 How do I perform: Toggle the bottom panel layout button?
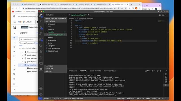click(x=161, y=11)
